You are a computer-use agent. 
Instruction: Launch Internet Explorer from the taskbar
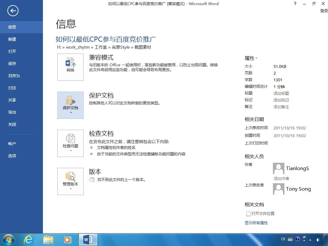point(29,240)
